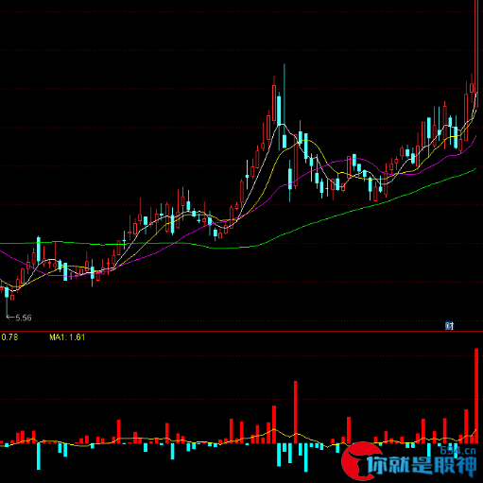Open the 694.cn website link text

tap(457, 451)
